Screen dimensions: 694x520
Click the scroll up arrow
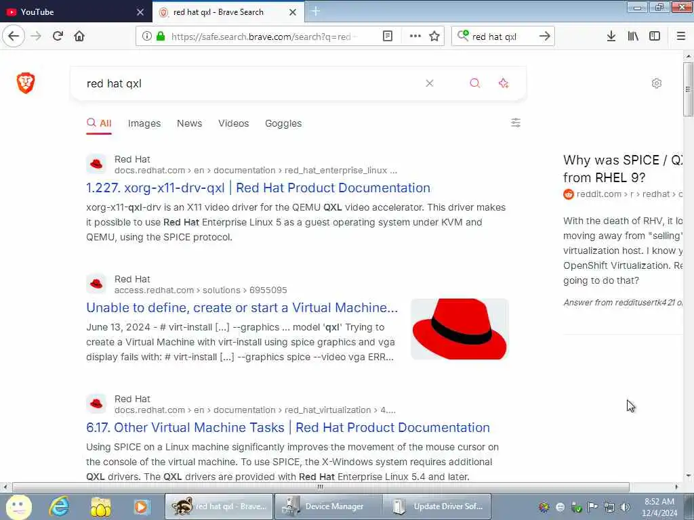point(688,56)
